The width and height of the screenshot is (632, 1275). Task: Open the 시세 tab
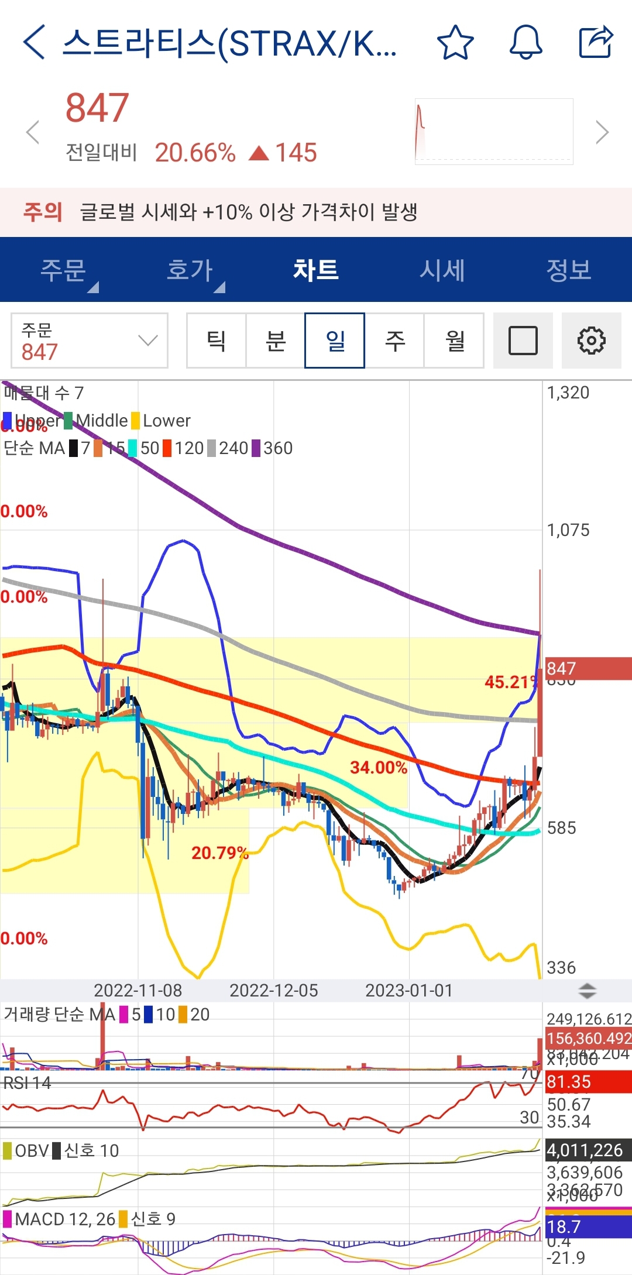tap(442, 270)
